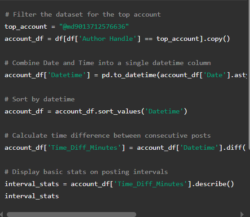
Task: Click the comment '# Display basic stats on posting intervals'
Action: 86,172
